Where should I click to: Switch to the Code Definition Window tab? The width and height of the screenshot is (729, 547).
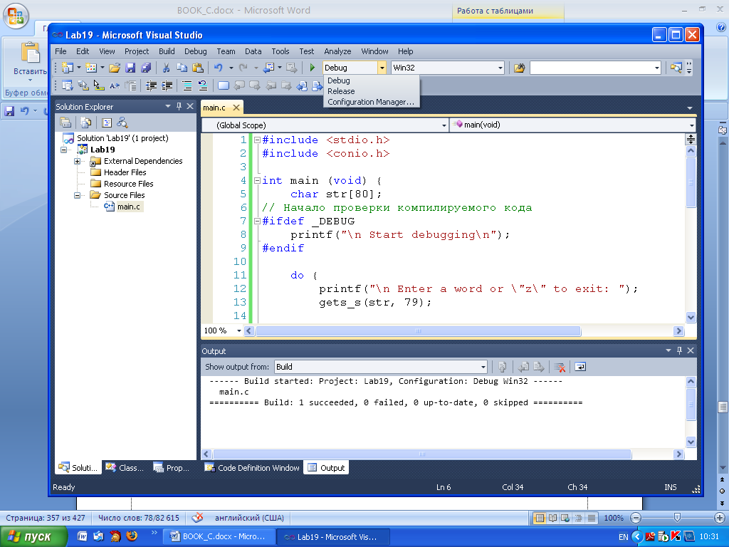point(253,468)
